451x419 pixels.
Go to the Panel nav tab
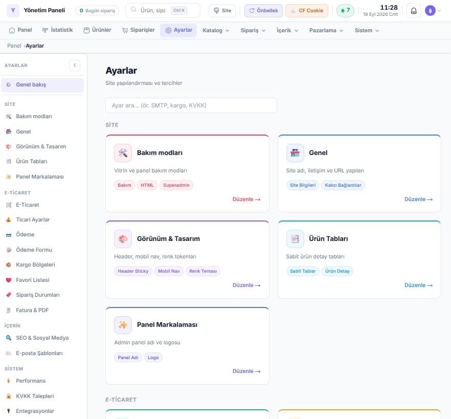coord(20,30)
